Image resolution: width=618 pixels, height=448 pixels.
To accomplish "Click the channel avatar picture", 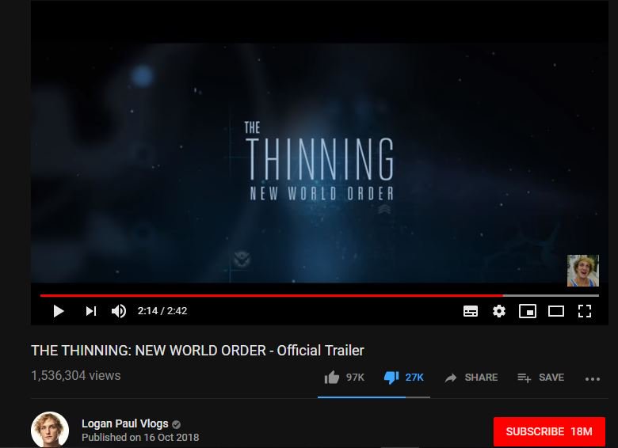I will [50, 430].
